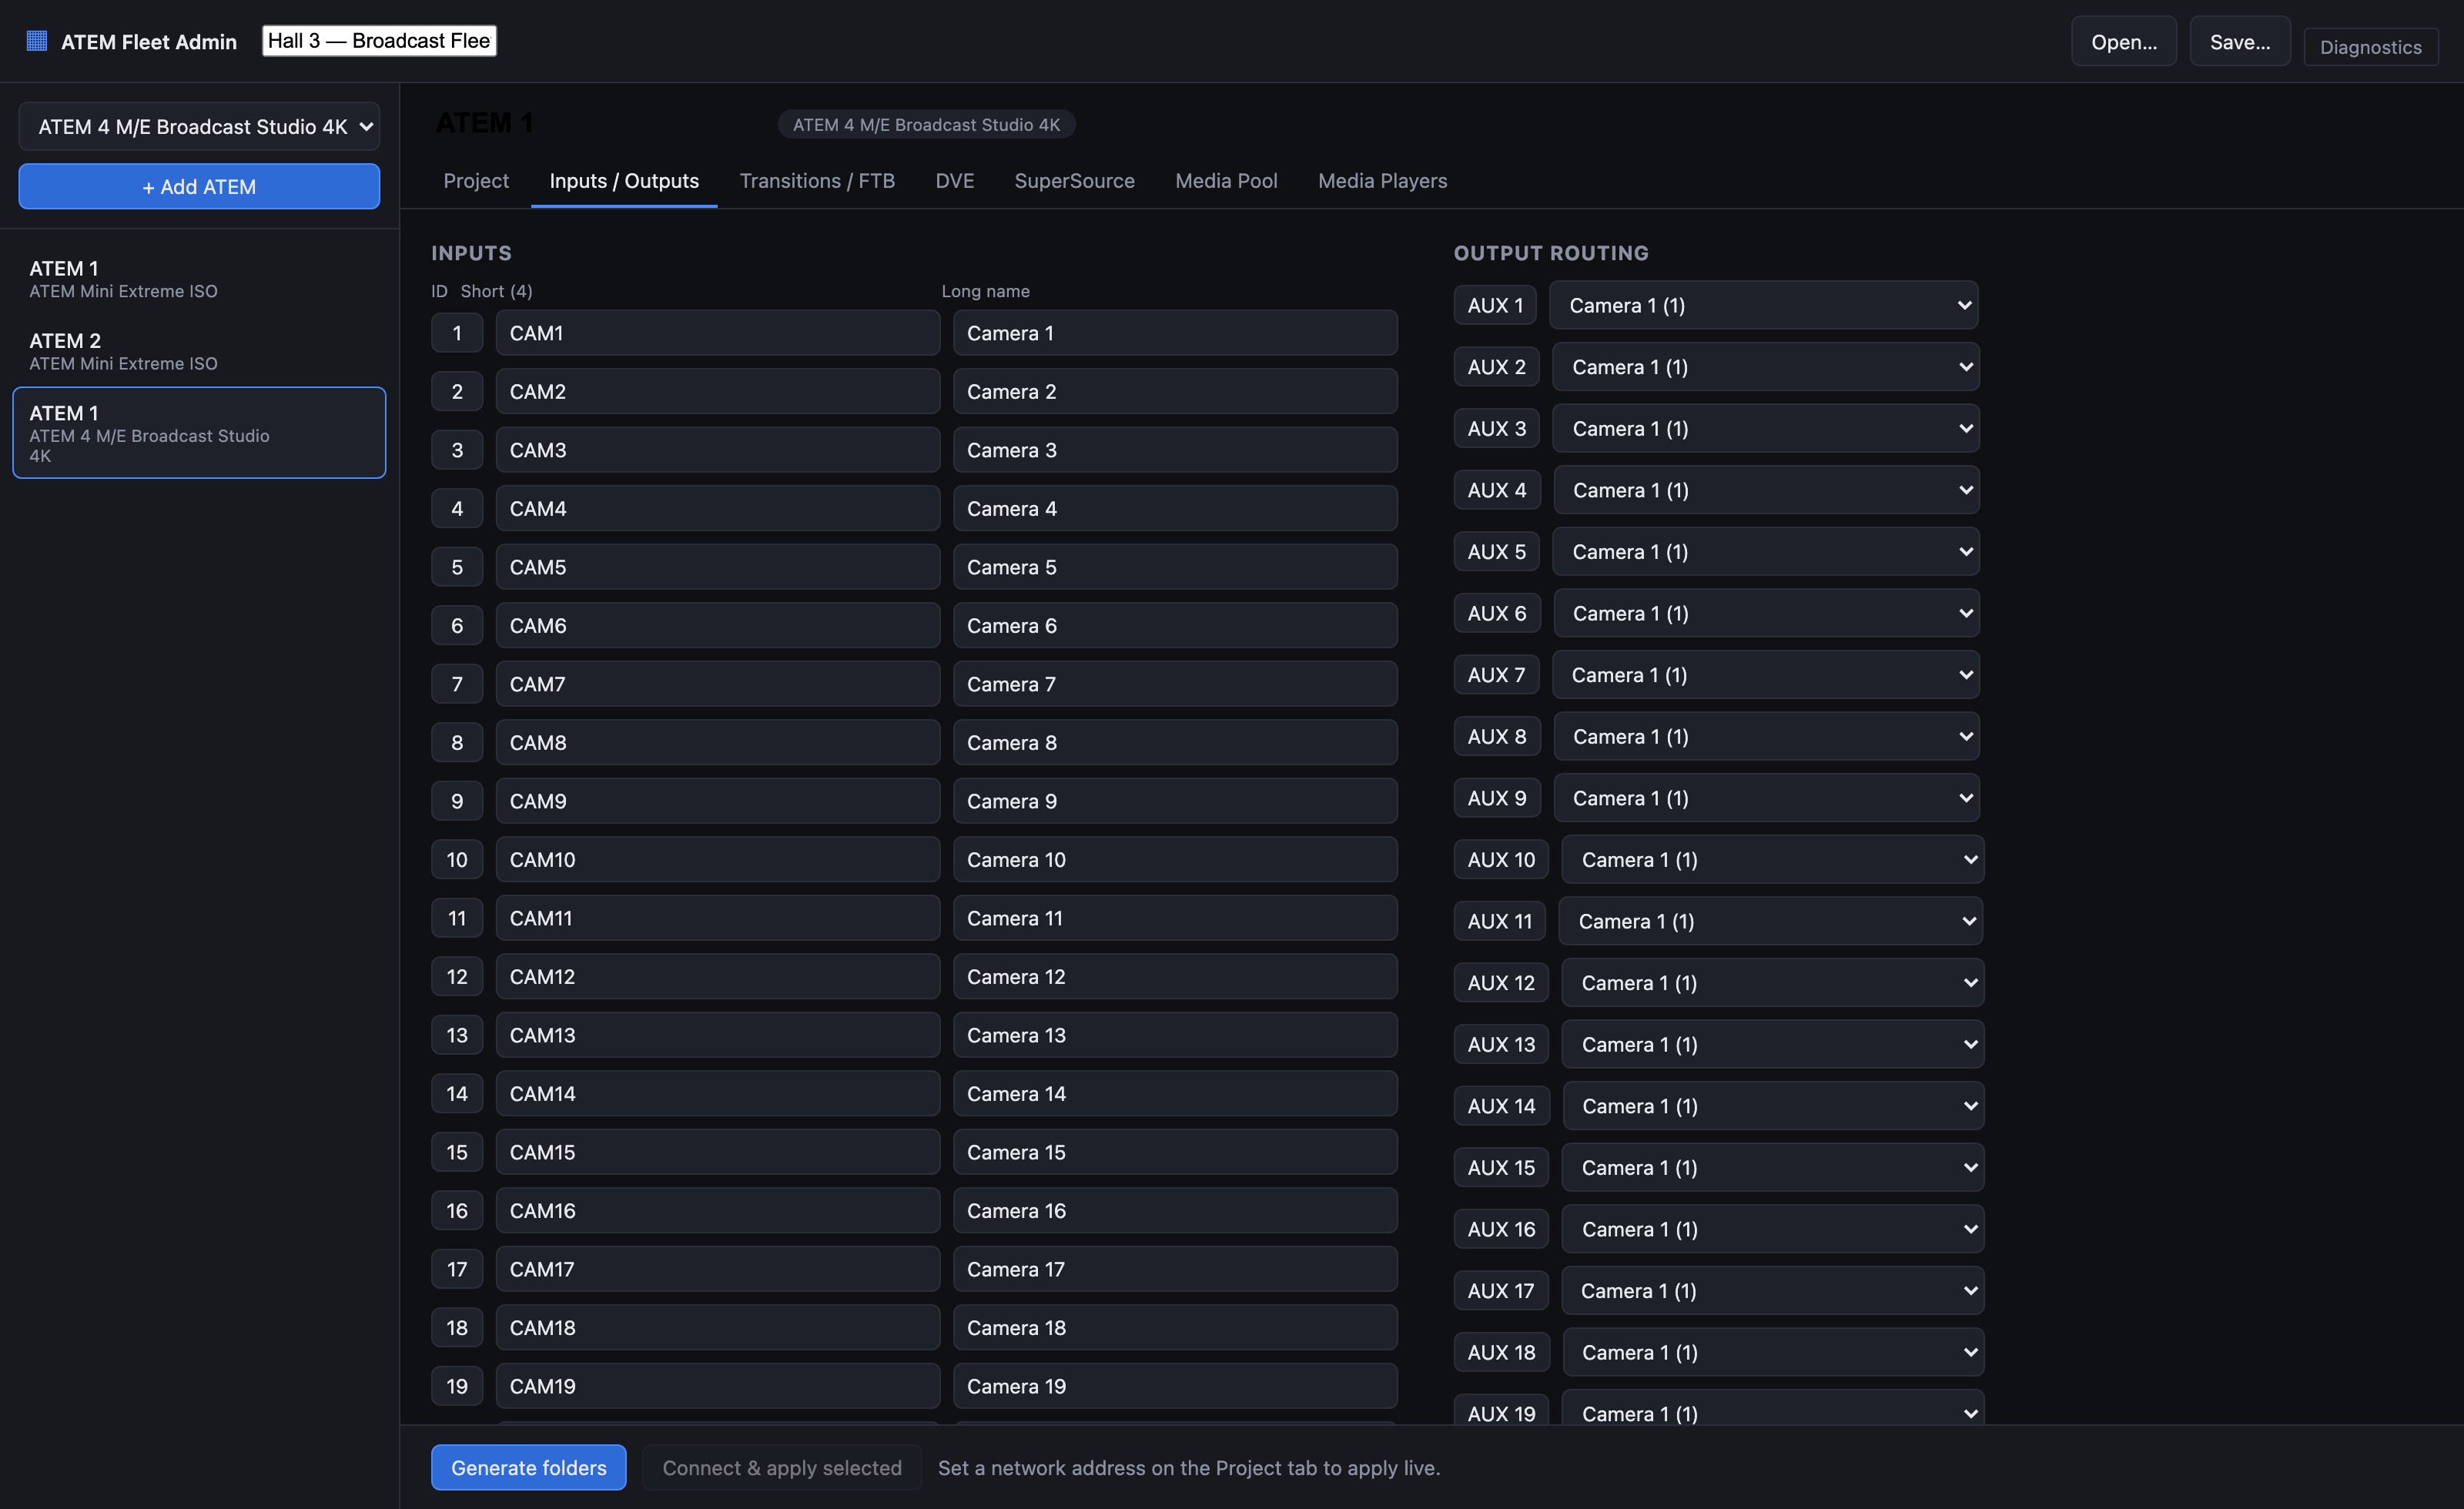Switch to the Project tab

click(x=476, y=181)
